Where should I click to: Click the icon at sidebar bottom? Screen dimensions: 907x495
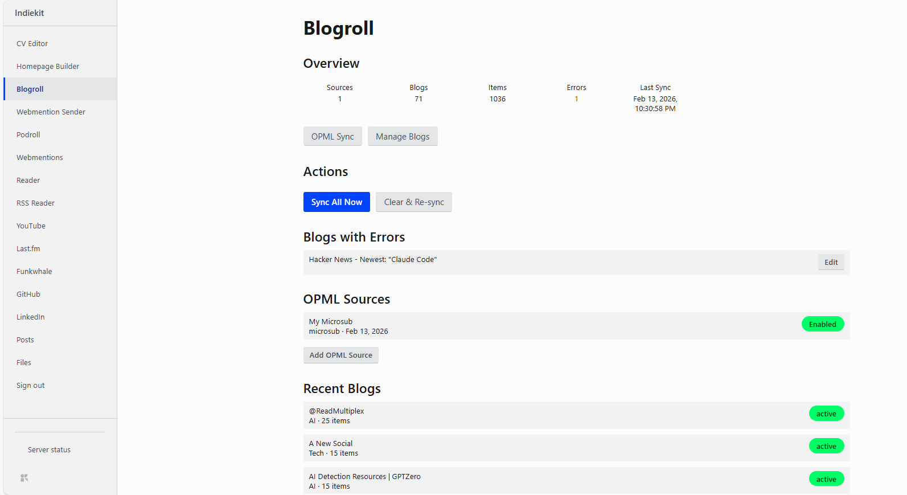[24, 478]
